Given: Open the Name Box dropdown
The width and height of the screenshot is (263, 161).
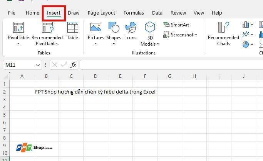Looking at the screenshot, I should pyautogui.click(x=38, y=65).
